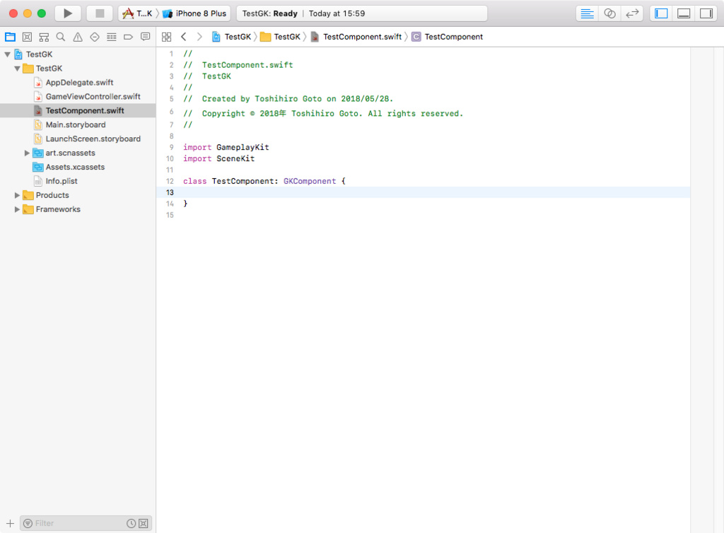Show the Source Control navigator
The width and height of the screenshot is (724, 533).
click(28, 37)
